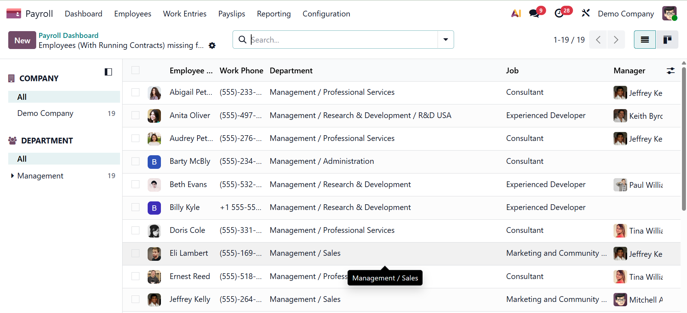Open the Payslips menu
The image size is (687, 313).
click(x=232, y=14)
